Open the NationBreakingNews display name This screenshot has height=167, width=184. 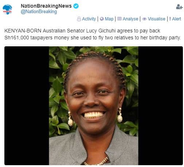tap(46, 6)
